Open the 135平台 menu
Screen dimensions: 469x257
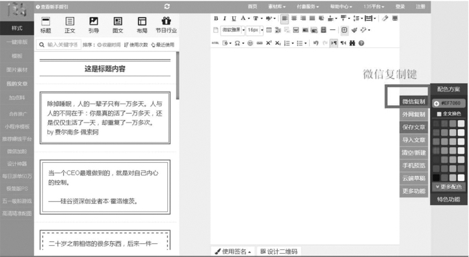374,6
